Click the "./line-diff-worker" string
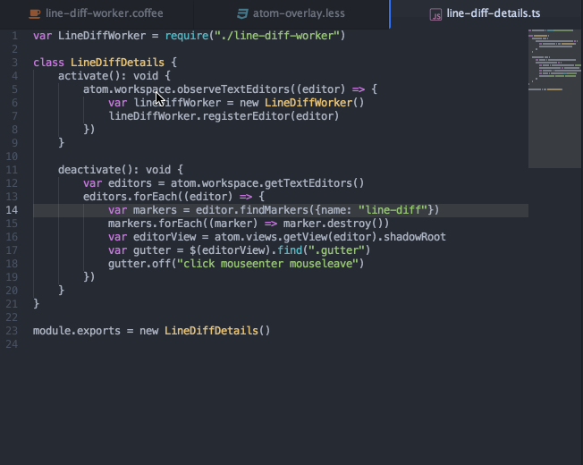The width and height of the screenshot is (583, 465). tap(277, 36)
